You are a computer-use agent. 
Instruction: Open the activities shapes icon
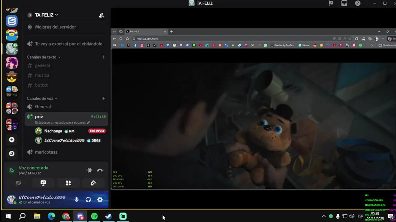pyautogui.click(x=68, y=183)
